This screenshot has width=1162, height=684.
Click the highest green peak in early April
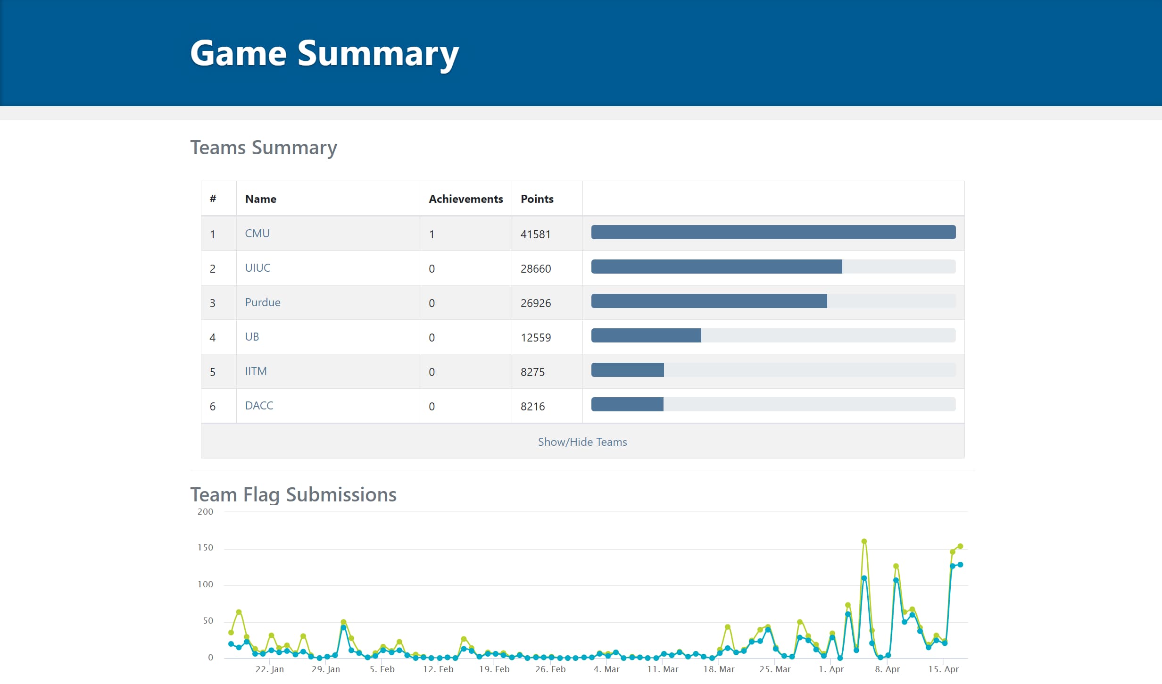tap(864, 542)
